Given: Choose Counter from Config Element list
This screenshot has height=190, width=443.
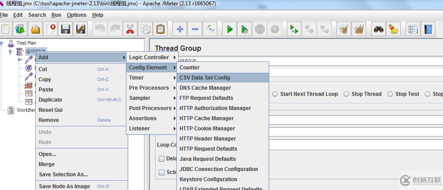Looking at the screenshot, I should point(223,68).
